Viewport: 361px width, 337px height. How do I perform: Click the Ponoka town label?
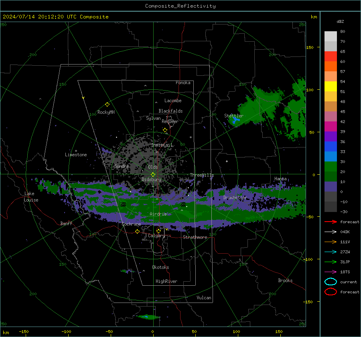[183, 83]
